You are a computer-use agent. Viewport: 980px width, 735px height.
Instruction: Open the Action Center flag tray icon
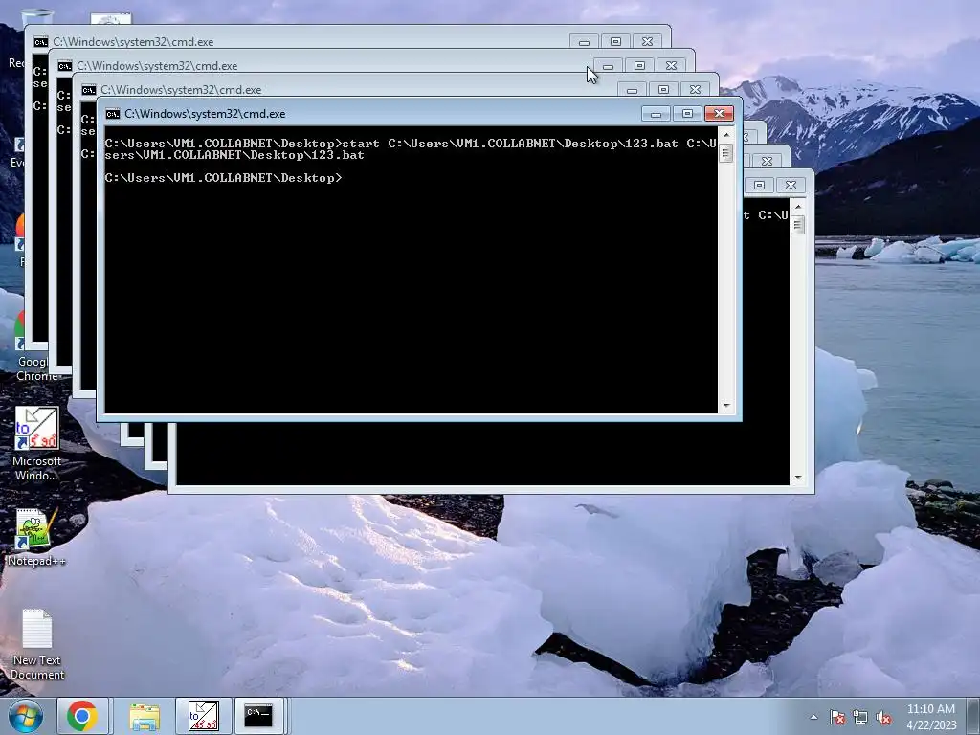837,718
